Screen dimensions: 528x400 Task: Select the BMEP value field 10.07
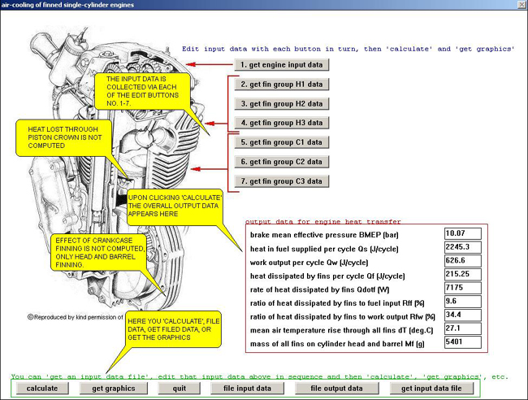(463, 233)
